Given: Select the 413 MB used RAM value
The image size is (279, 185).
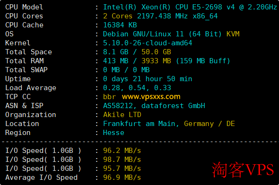Looking at the screenshot, I should 116,61.
